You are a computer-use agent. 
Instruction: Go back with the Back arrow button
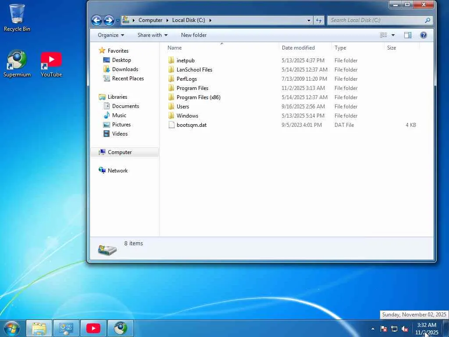pos(96,20)
